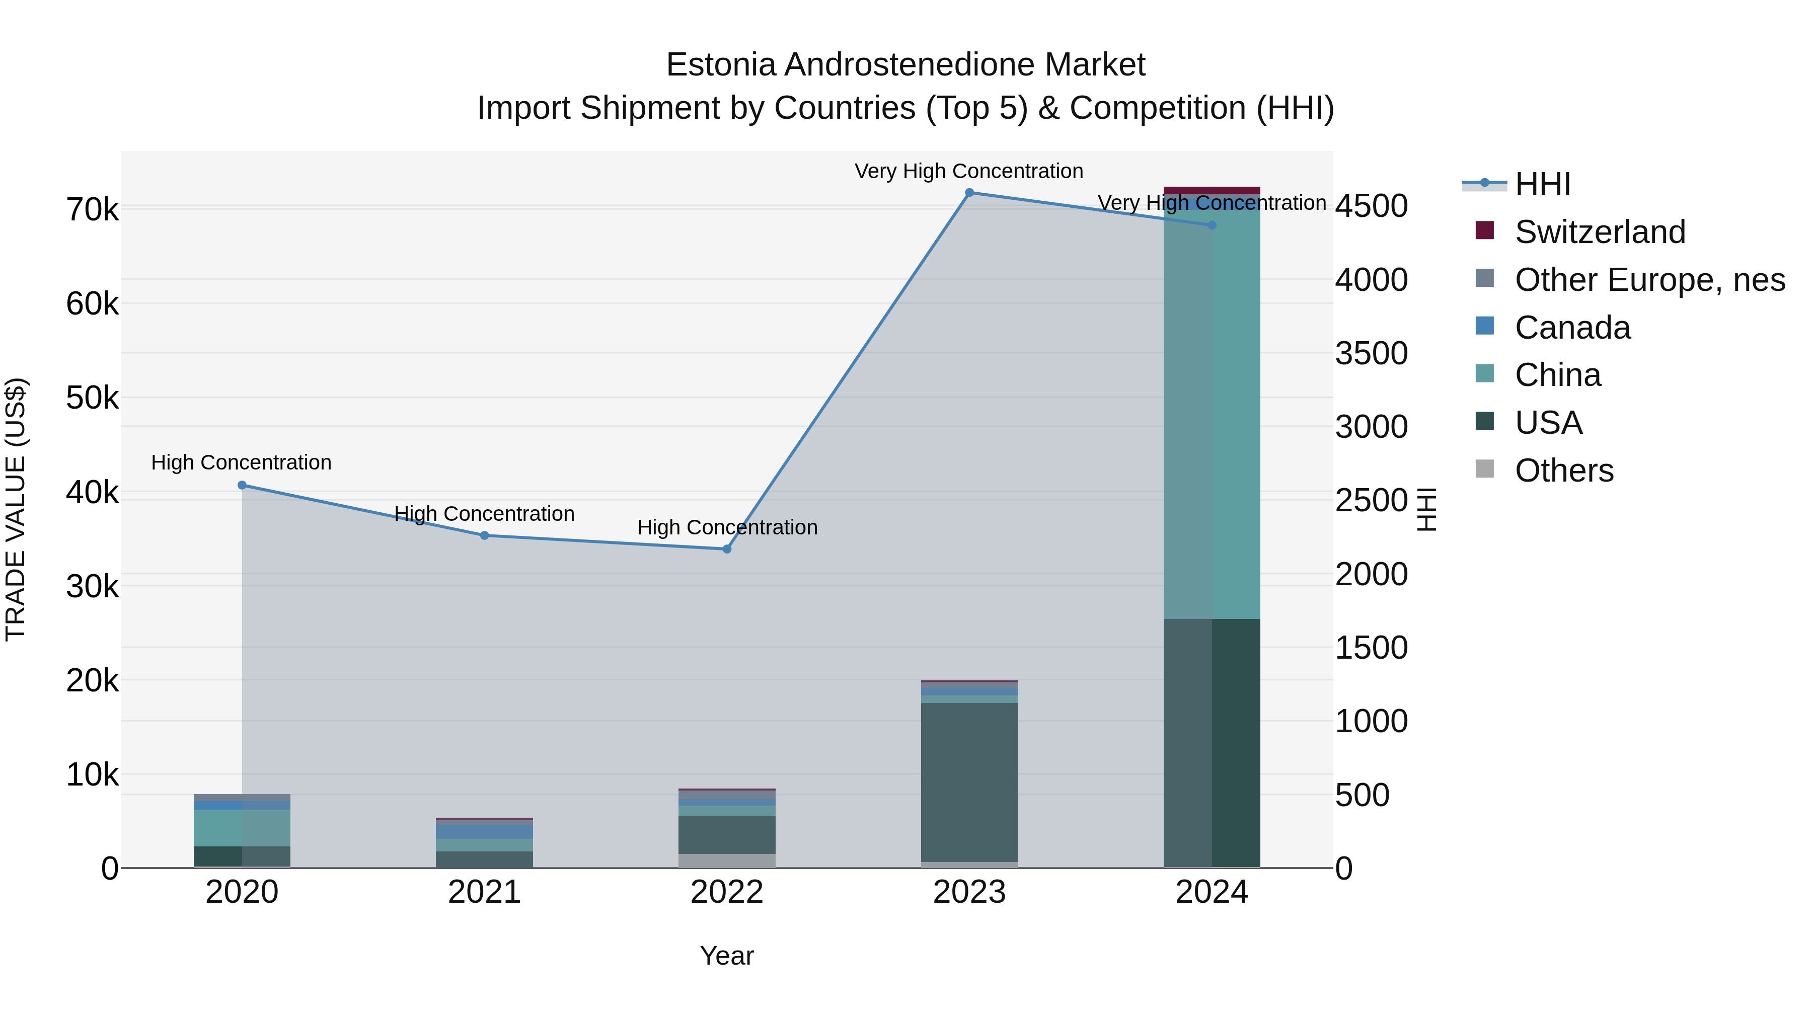Image resolution: width=1812 pixels, height=1019 pixels.
Task: Click the 'High Concentration' label for 2021
Action: [x=485, y=514]
